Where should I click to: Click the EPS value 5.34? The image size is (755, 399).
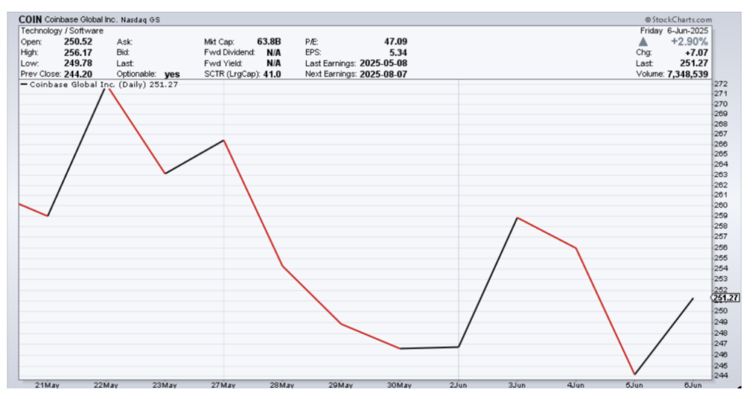point(398,52)
